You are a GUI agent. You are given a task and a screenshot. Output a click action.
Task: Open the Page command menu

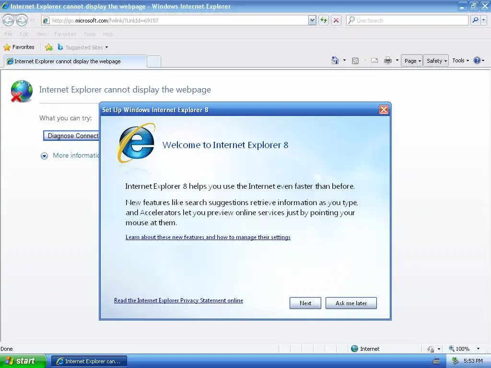point(412,61)
